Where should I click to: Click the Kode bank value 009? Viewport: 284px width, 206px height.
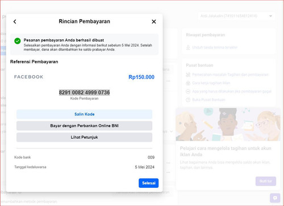151,157
